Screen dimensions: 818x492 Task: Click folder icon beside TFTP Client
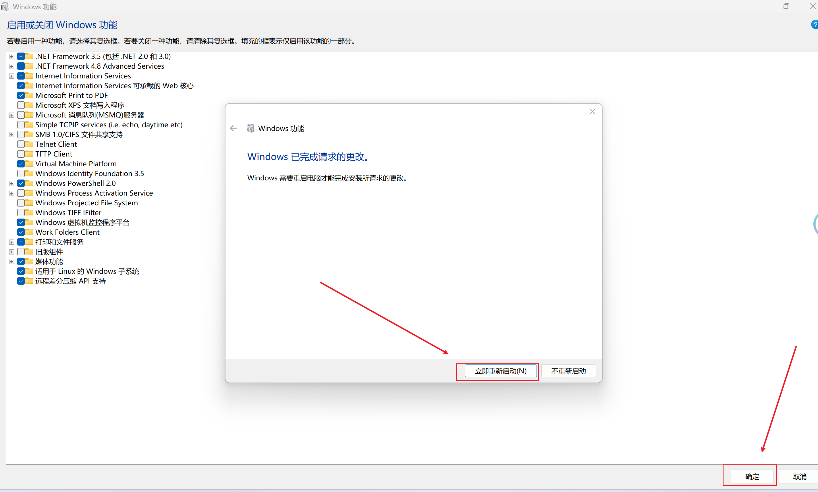[30, 154]
